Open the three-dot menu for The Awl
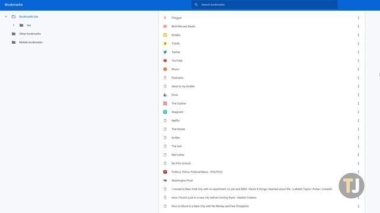Viewport: 380px width, 213px height. [x=358, y=146]
